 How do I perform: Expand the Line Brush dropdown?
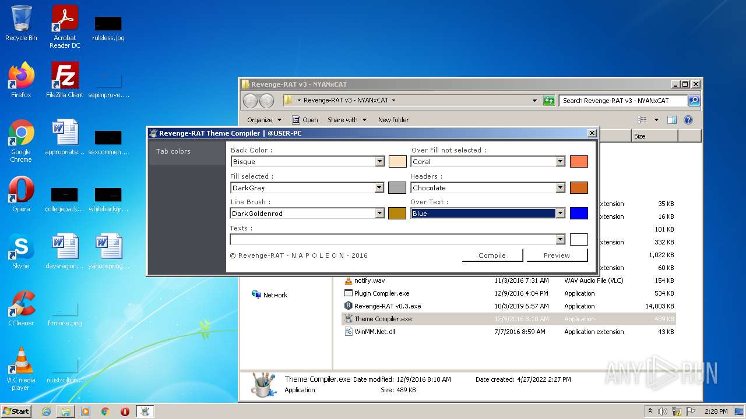[x=379, y=214]
